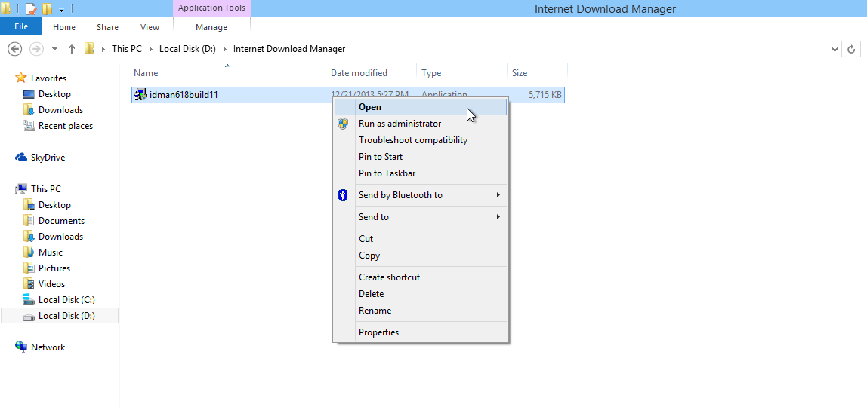Open the recent locations dropdown arrow
This screenshot has width=867, height=407.
54,49
